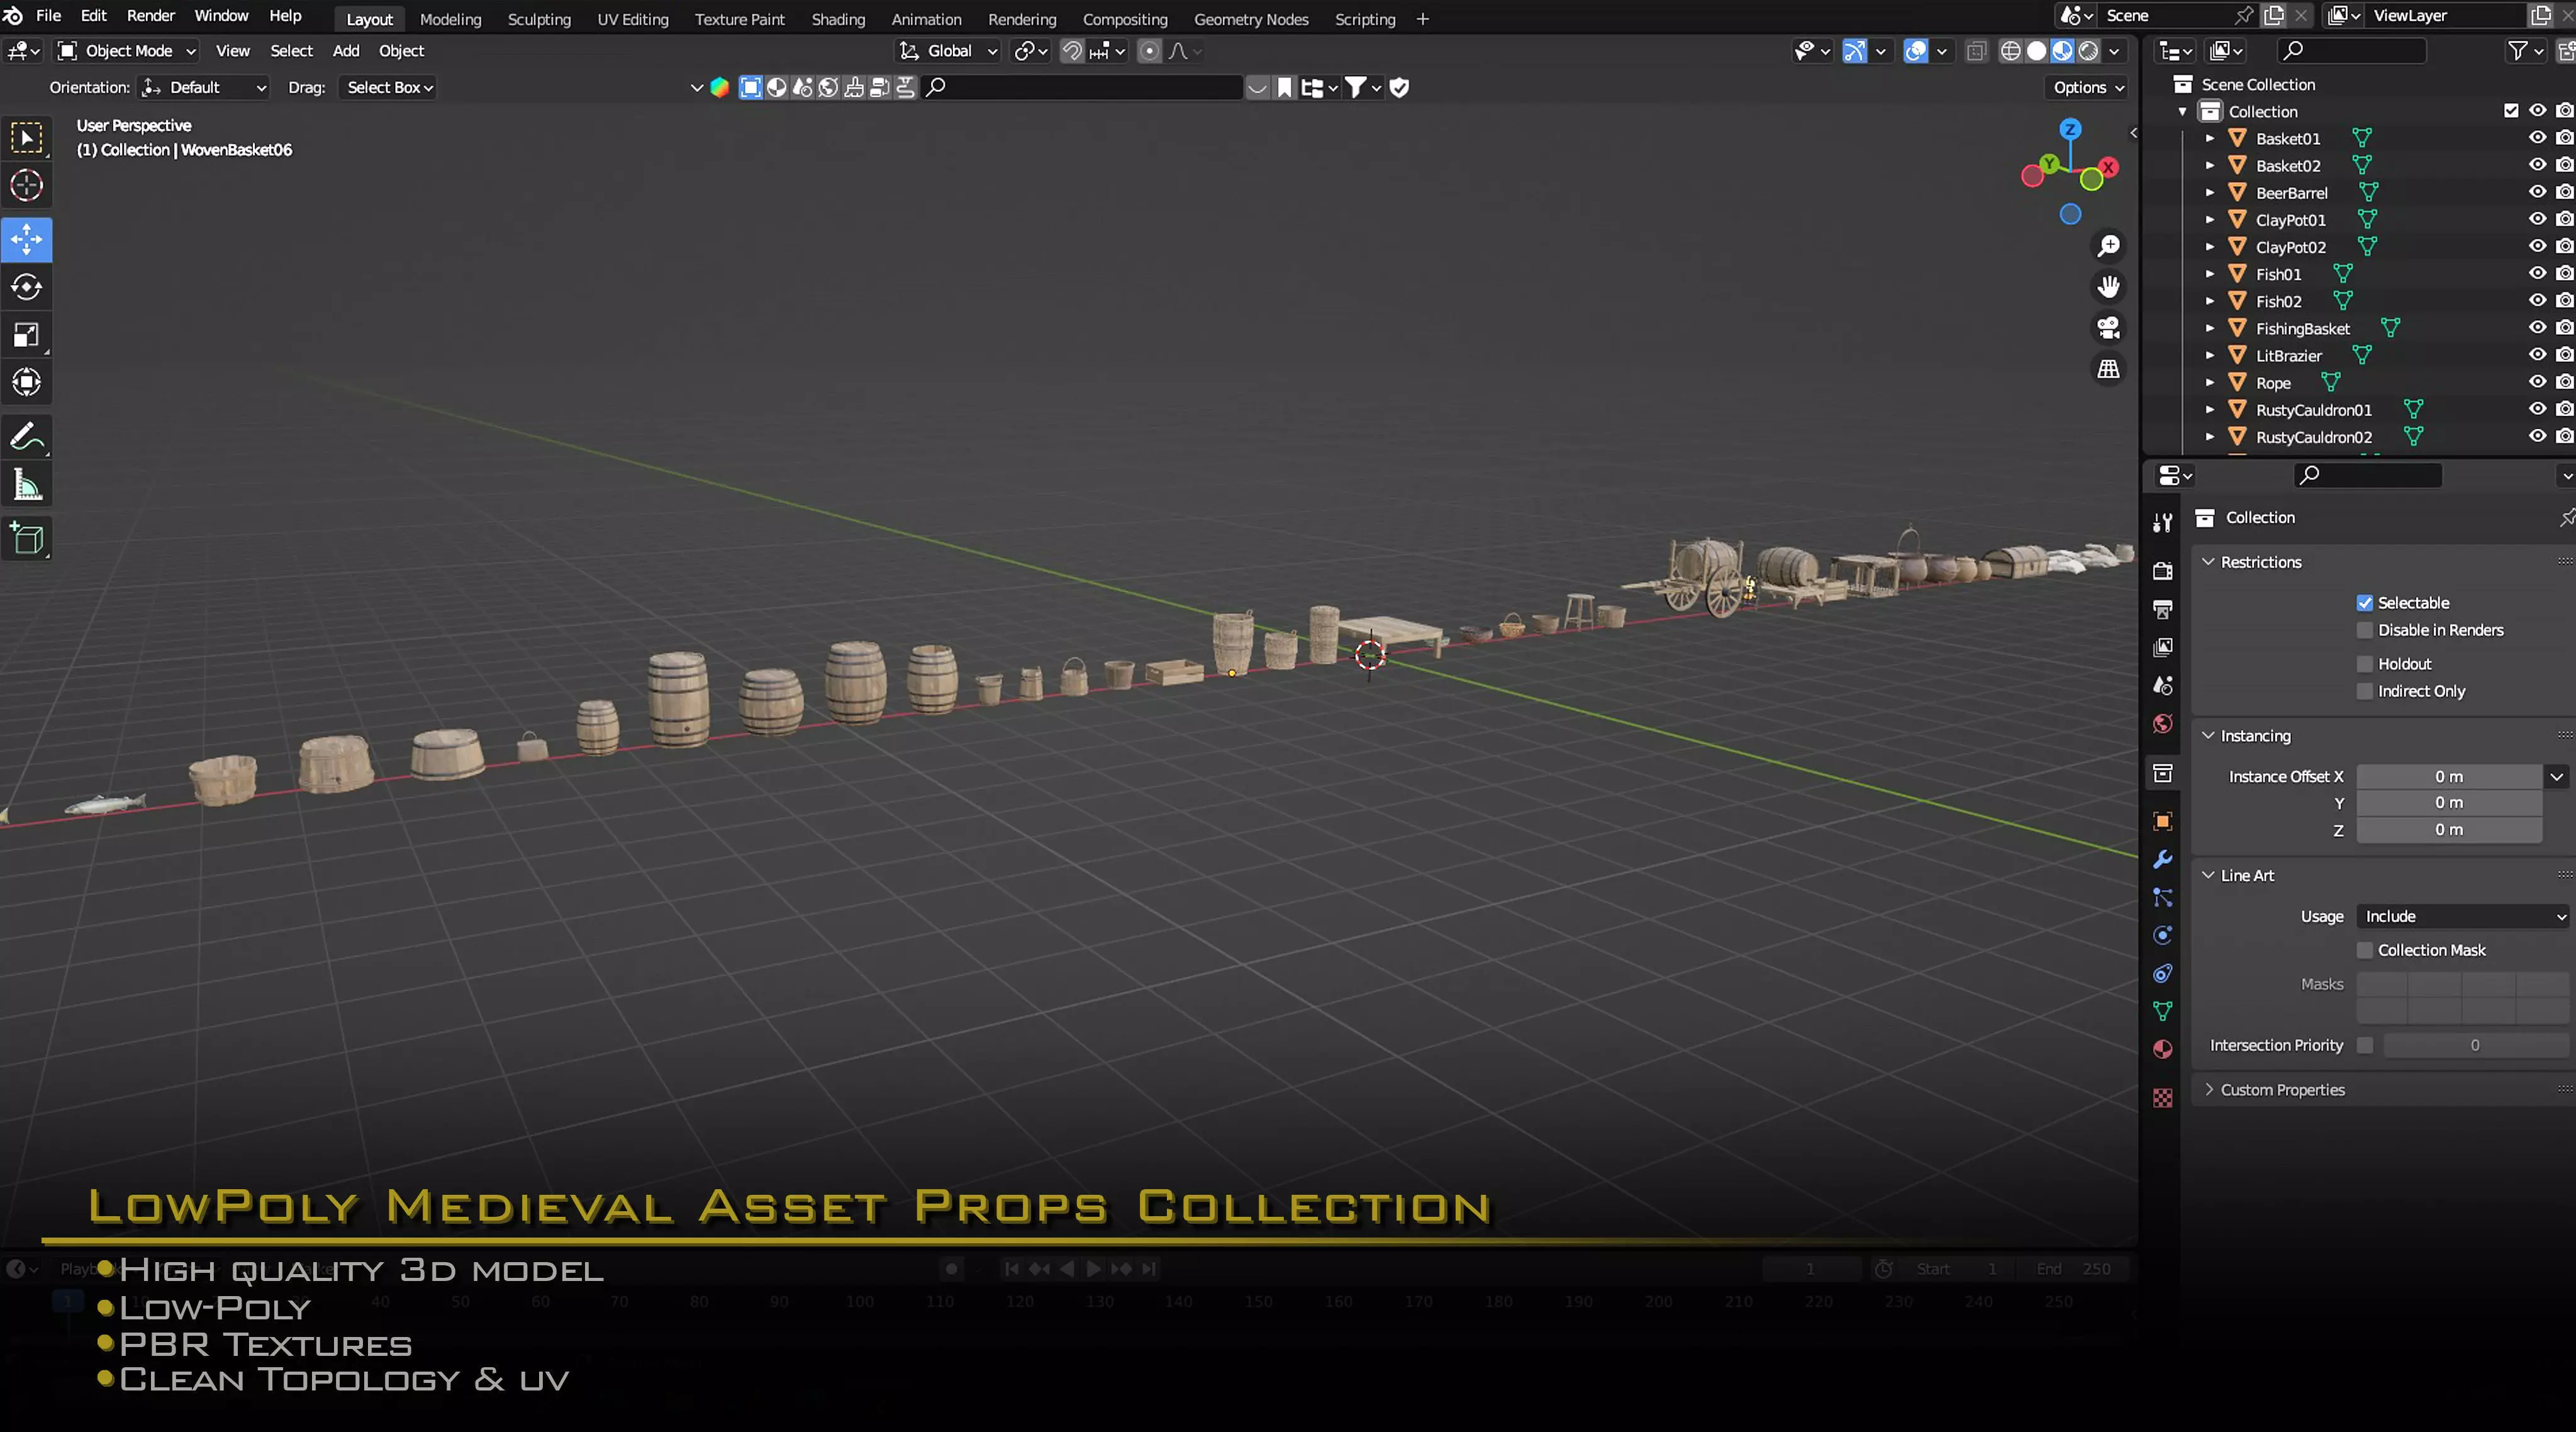This screenshot has height=1432, width=2576.
Task: Toggle the camera view icon
Action: click(x=2108, y=328)
